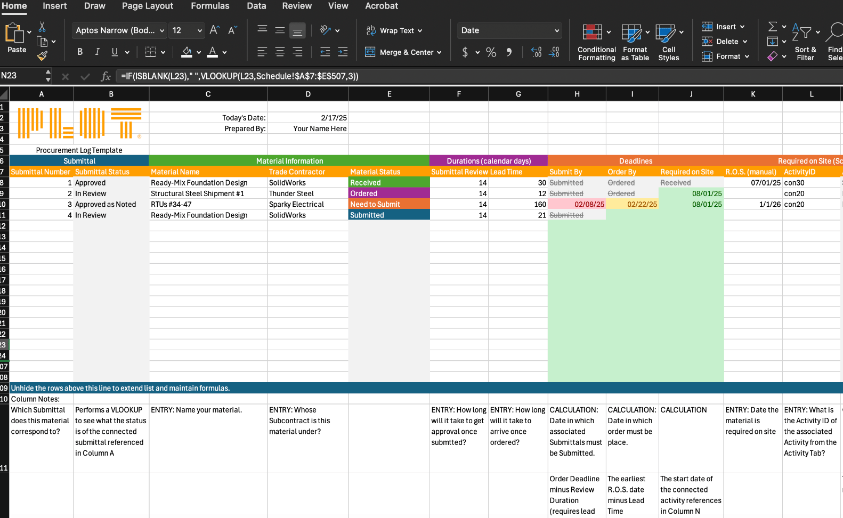Click the Increase Font Size icon
The image size is (843, 518).
[x=214, y=30]
